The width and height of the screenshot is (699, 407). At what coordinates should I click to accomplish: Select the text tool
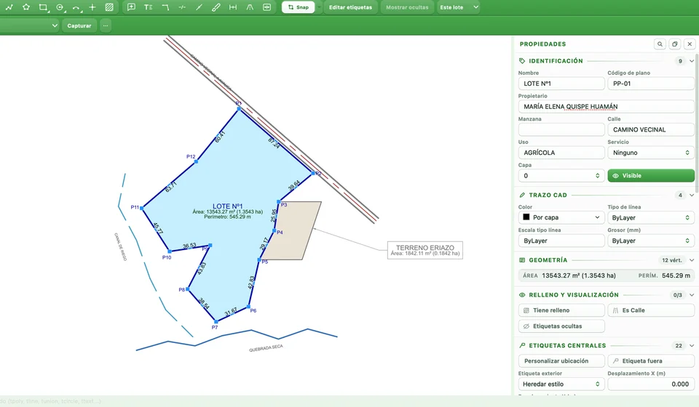[x=148, y=7]
